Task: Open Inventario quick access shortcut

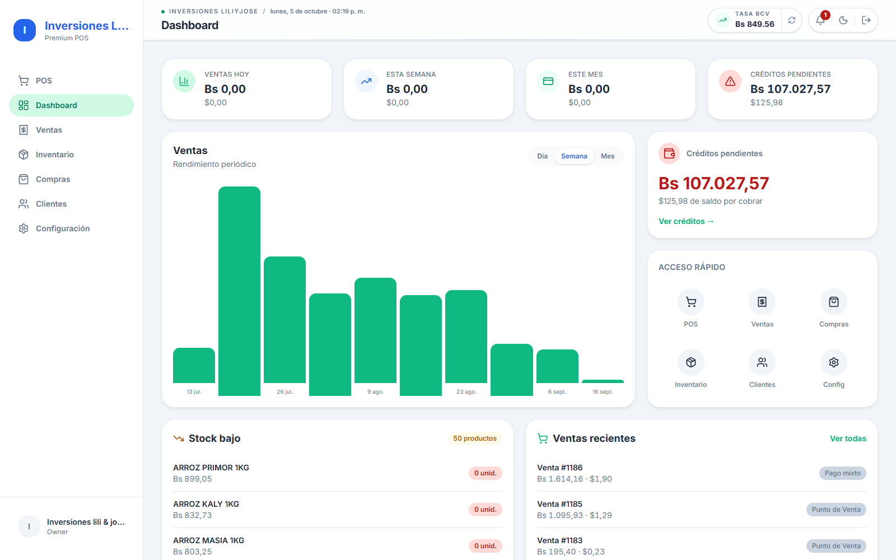Action: pos(690,368)
